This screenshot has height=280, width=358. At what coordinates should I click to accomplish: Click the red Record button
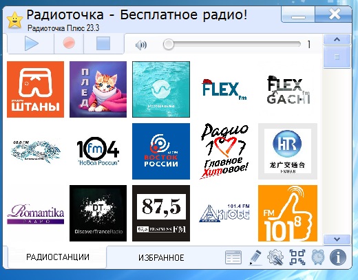69,43
